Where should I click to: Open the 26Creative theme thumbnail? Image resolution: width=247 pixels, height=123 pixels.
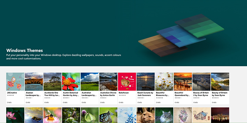pyautogui.click(x=15, y=82)
